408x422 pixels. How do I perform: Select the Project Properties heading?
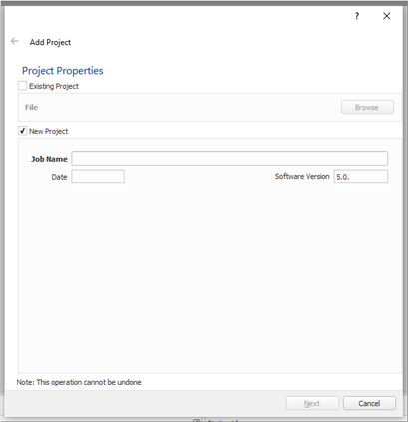point(63,71)
